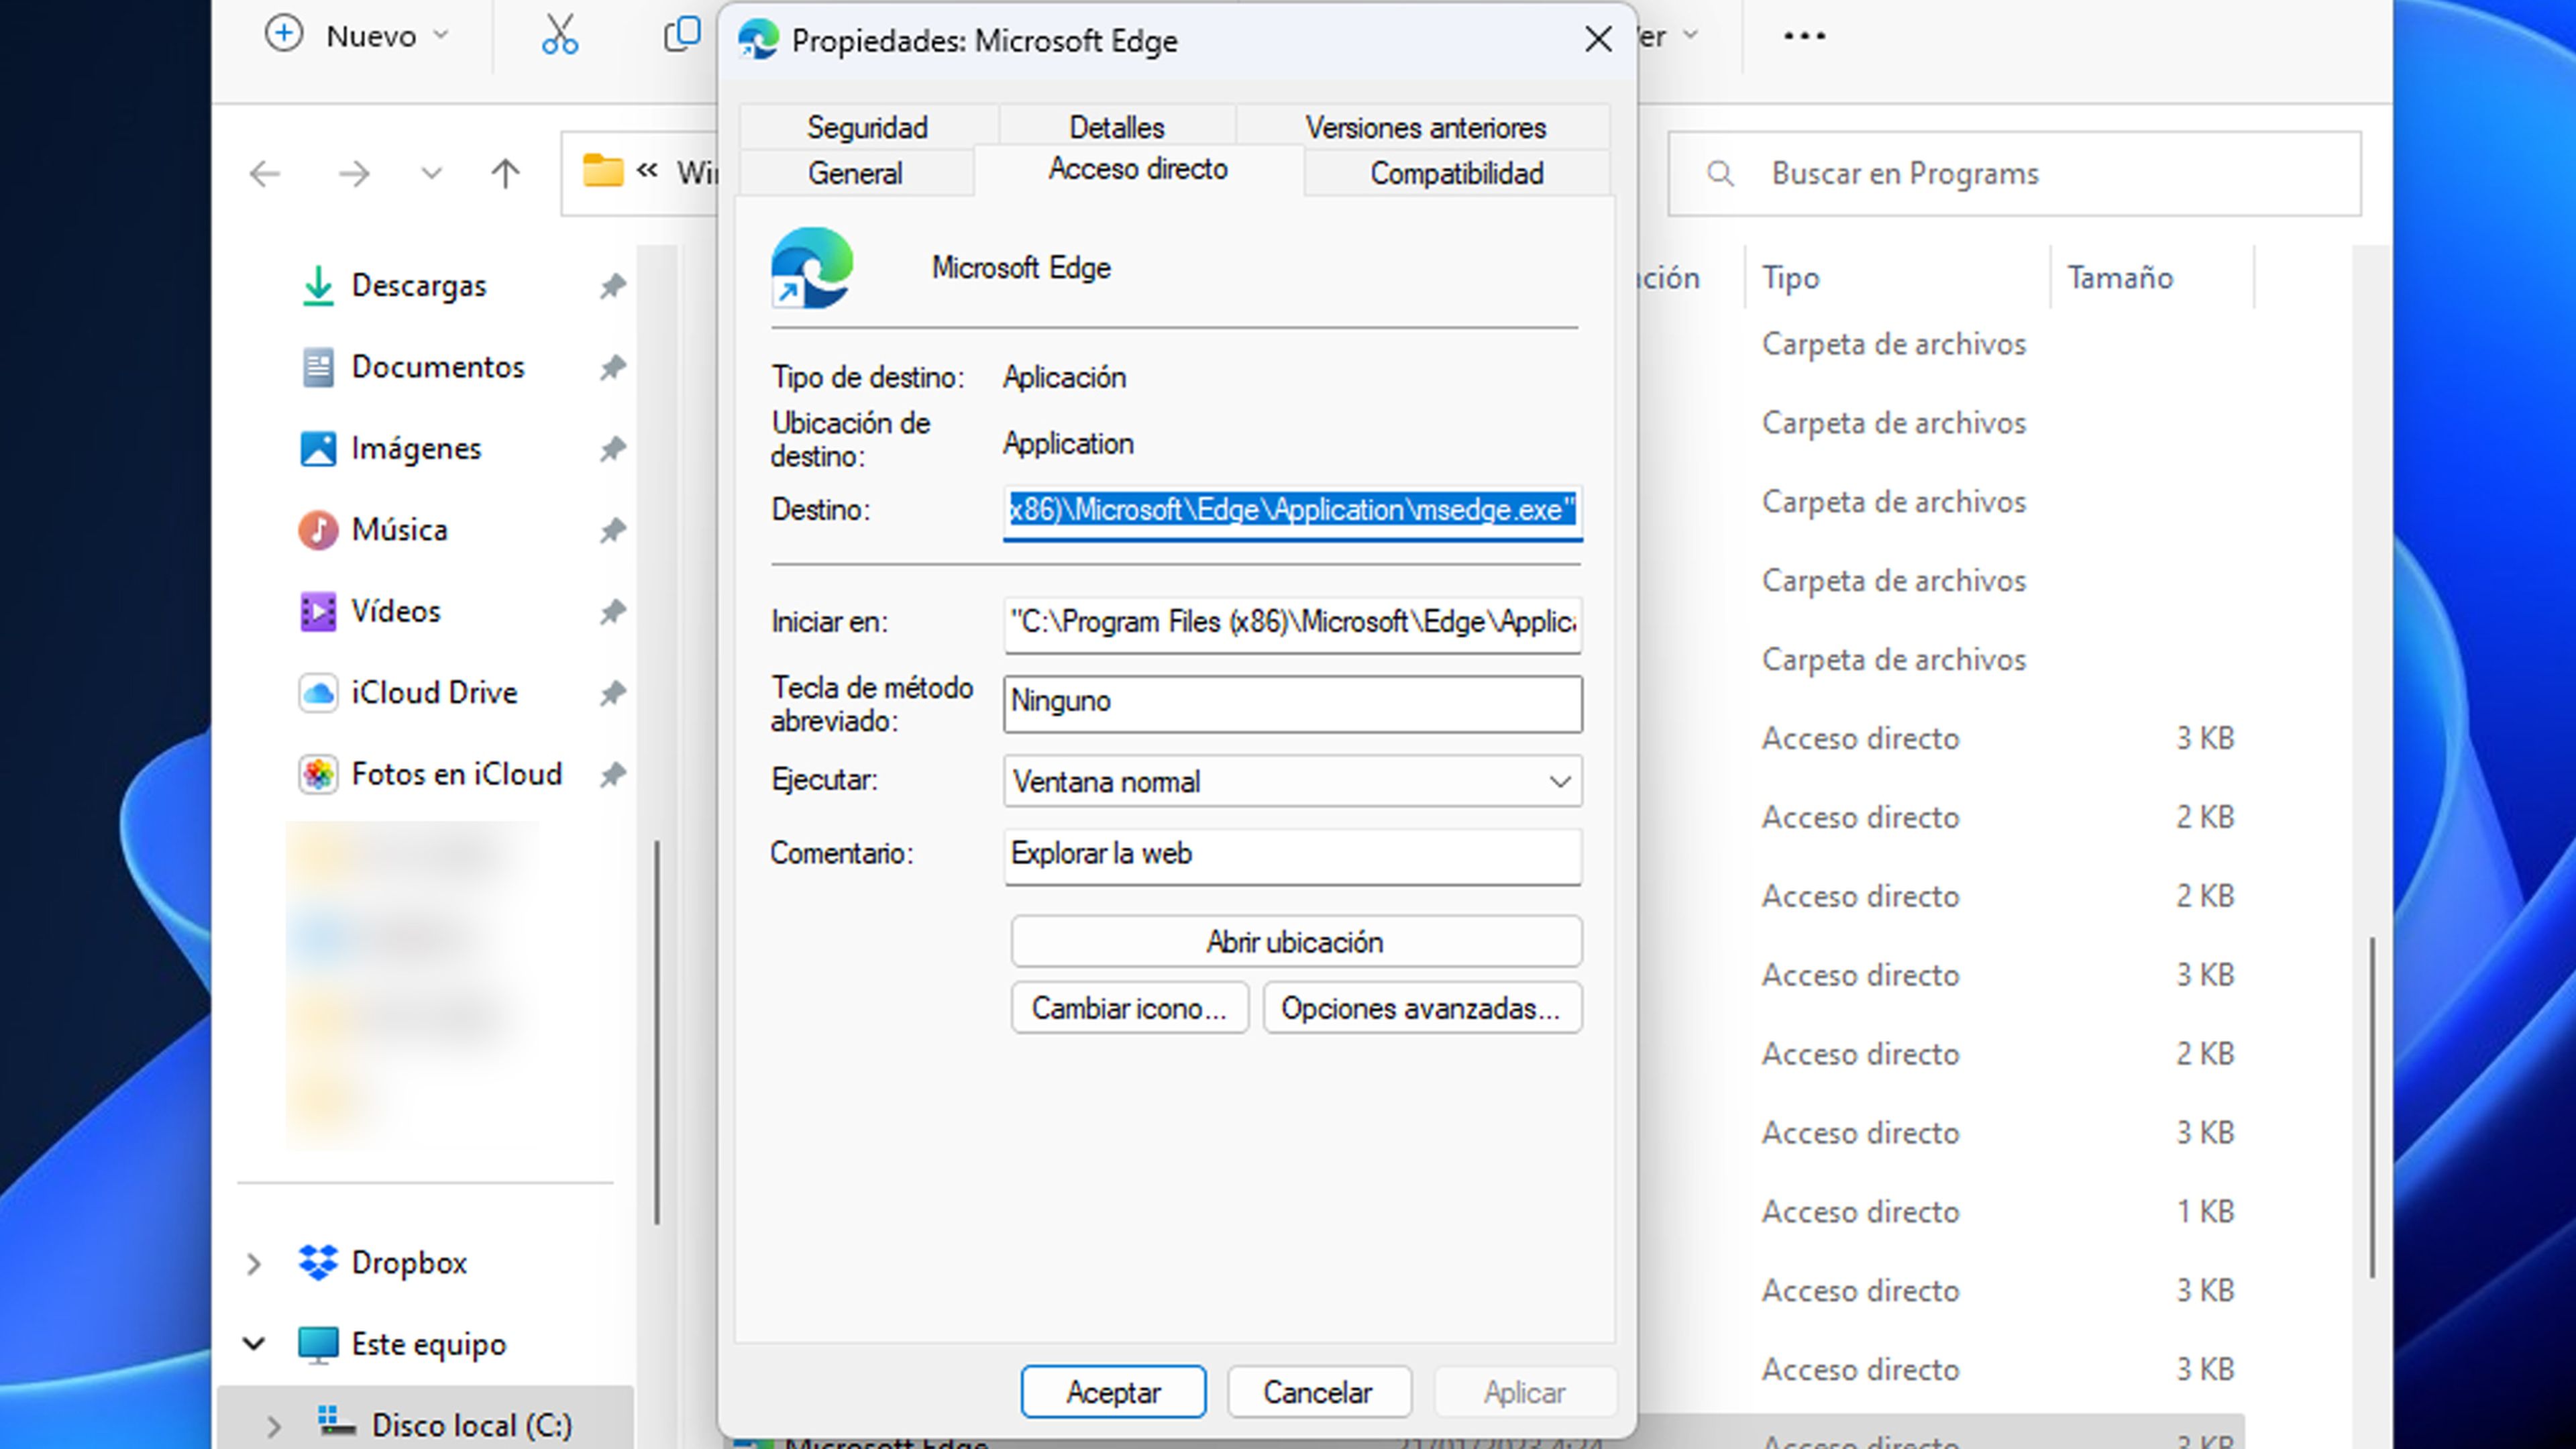Click the Descargas download icon in sidebar
This screenshot has height=1449, width=2576.
point(318,286)
